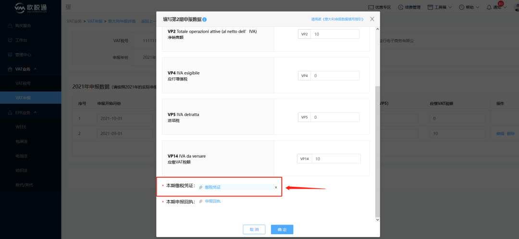
Task: Click the notification bell icon
Action: (489, 8)
